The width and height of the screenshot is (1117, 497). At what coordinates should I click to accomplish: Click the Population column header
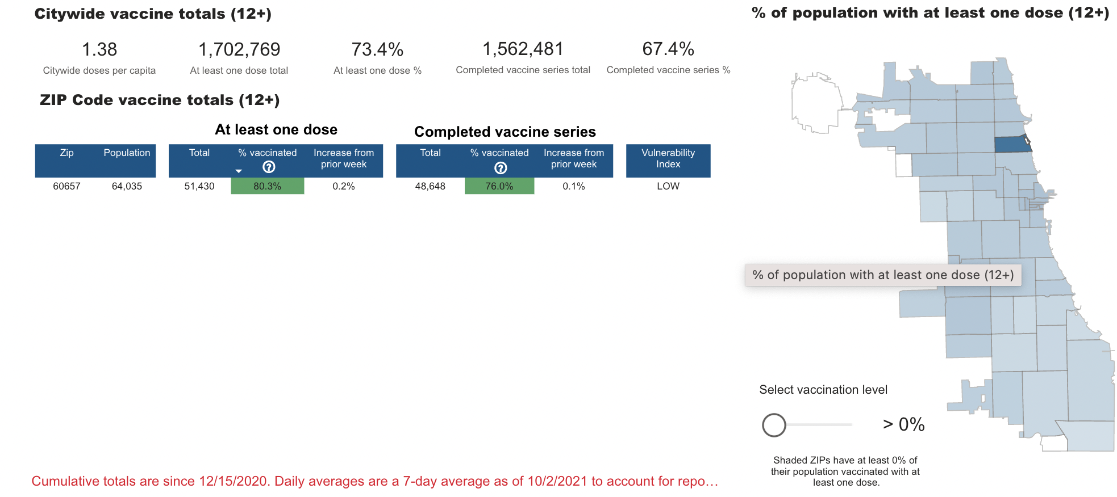click(x=127, y=153)
